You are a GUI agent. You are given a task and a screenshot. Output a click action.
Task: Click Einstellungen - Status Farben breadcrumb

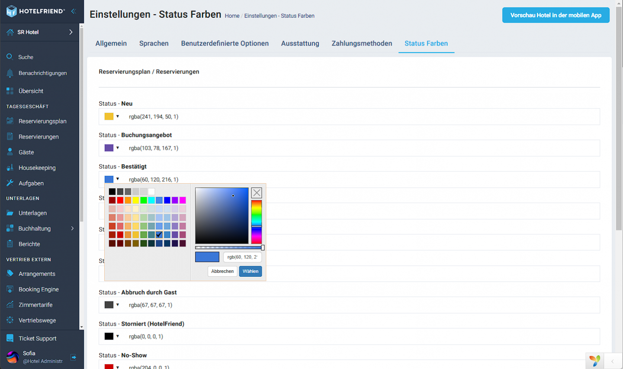coord(279,16)
